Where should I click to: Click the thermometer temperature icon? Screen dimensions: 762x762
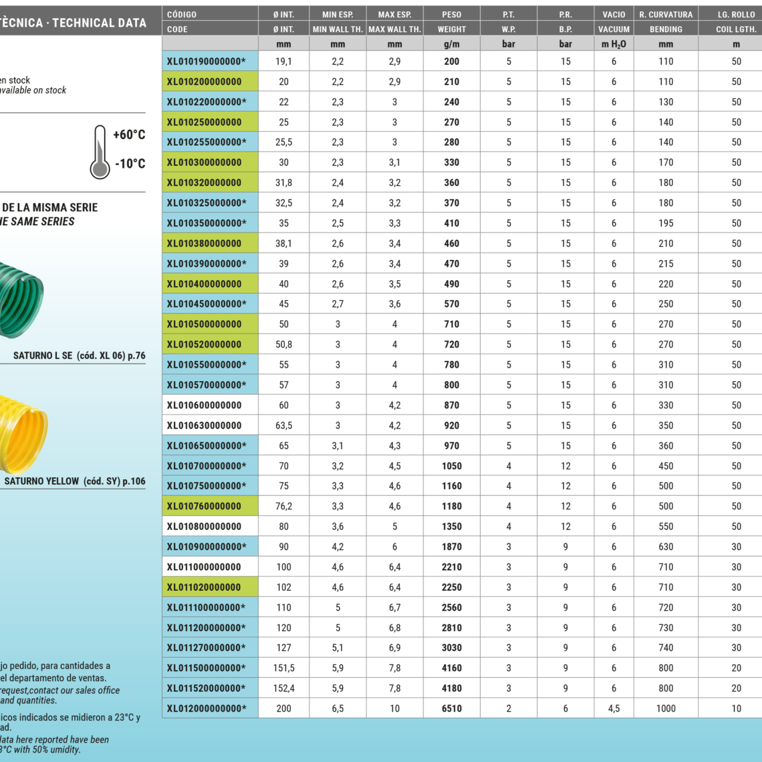100,152
